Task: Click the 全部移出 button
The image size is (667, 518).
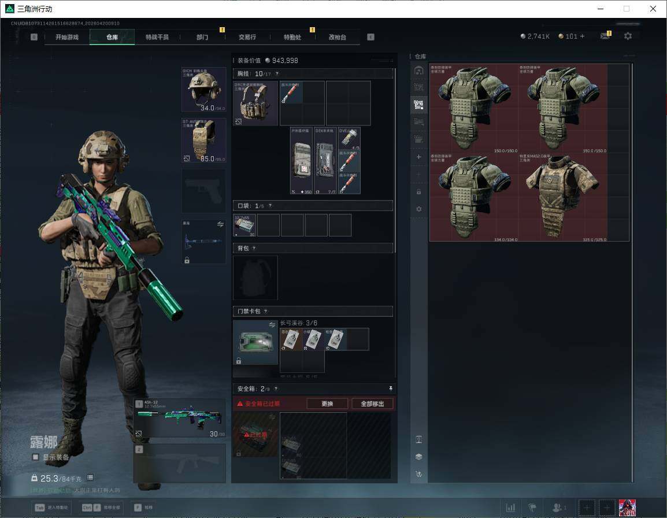Action: point(372,404)
